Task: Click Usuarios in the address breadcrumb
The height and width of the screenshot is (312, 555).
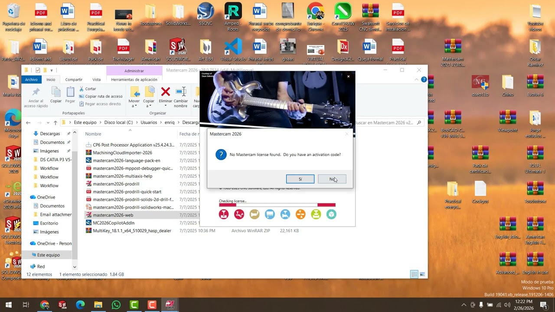Action: pos(149,123)
